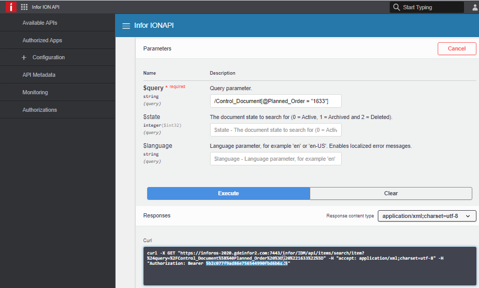Click the Curl label
The height and width of the screenshot is (288, 479).
(148, 241)
